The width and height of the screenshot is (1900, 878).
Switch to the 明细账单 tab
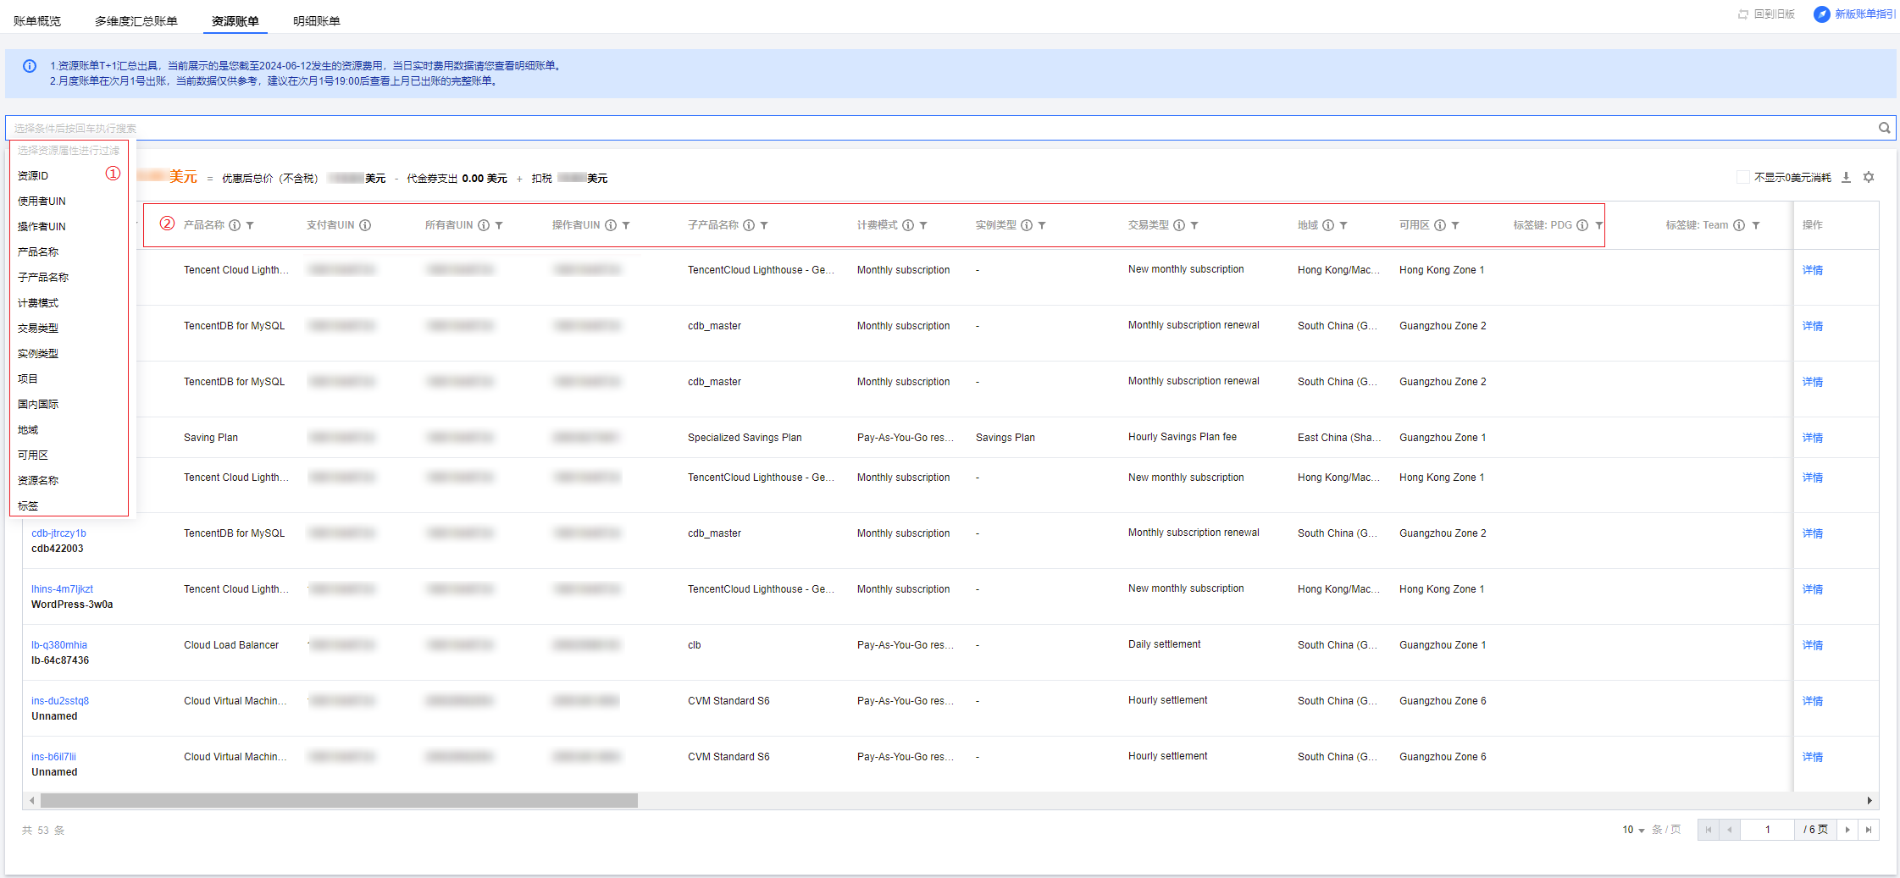click(316, 21)
